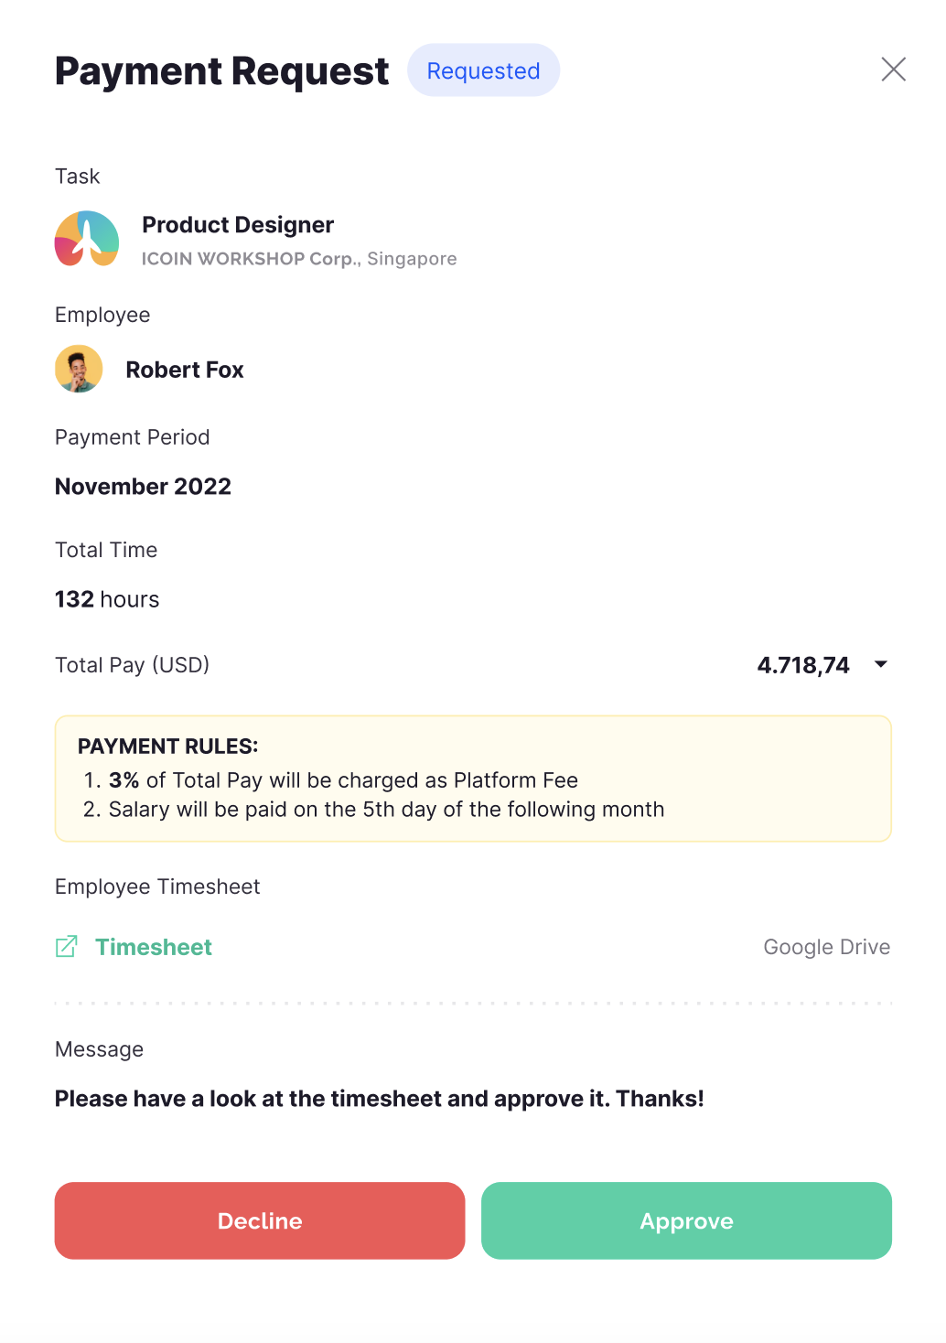This screenshot has height=1343, width=946.
Task: Approve the payment request
Action: tap(686, 1220)
